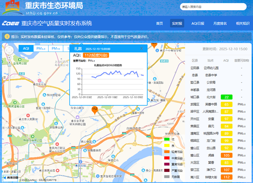Viewport: 253px width, 183px height.
Task: Select the 剑山路 station row
Action: [219, 148]
